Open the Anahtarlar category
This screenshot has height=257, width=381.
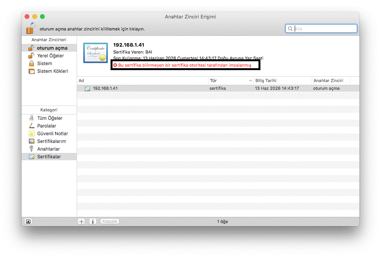point(49,149)
